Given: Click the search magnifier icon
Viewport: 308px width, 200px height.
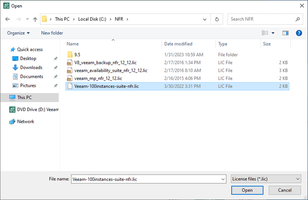Looking at the screenshot, I should point(298,19).
